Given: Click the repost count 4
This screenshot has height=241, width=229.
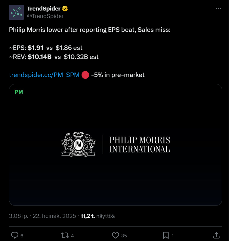Looking at the screenshot, I should [73, 236].
